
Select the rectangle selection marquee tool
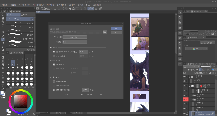click(x=3, y=29)
